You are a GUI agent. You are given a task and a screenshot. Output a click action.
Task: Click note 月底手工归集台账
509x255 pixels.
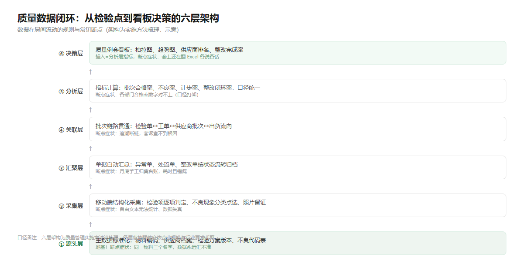[141, 171]
